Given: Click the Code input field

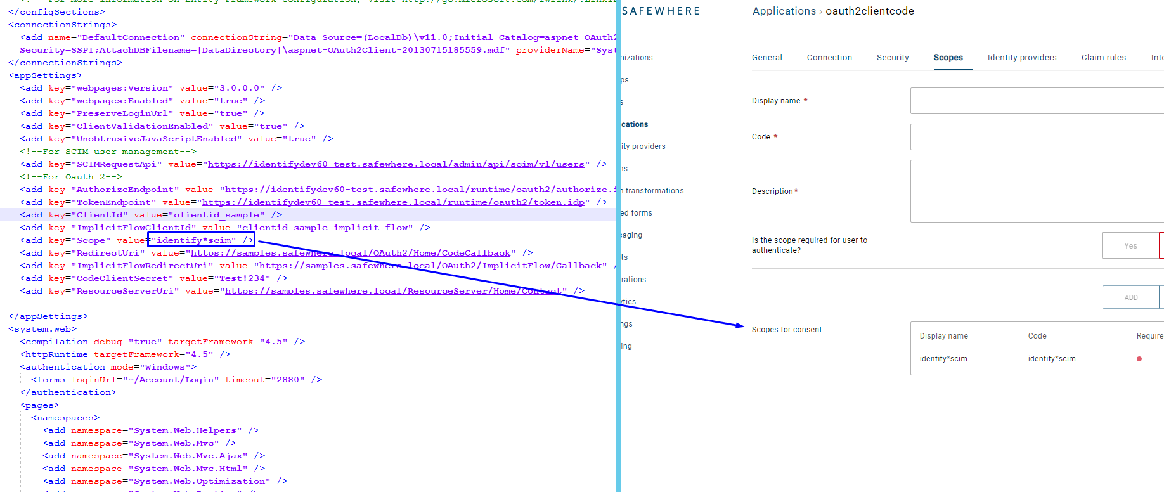Looking at the screenshot, I should (1037, 137).
